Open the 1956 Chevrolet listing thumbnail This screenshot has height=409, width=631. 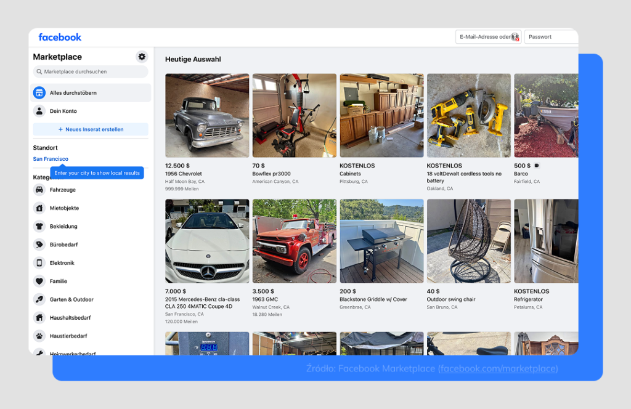click(x=207, y=115)
